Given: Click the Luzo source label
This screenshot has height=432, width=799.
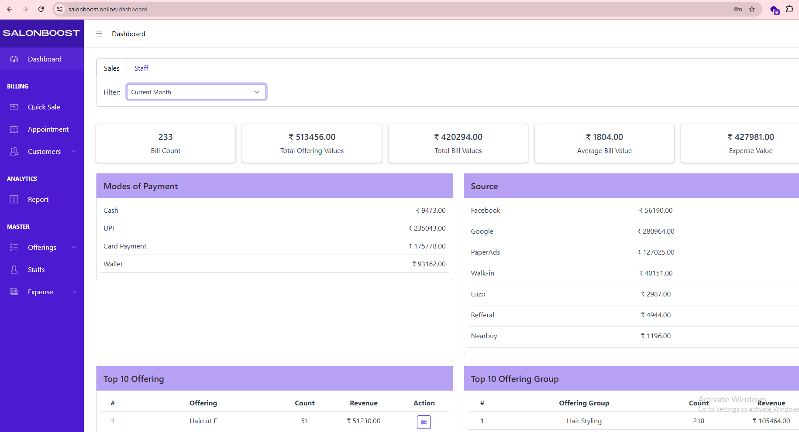Looking at the screenshot, I should point(478,294).
